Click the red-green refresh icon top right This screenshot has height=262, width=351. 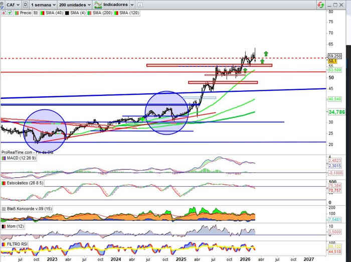tap(320, 4)
